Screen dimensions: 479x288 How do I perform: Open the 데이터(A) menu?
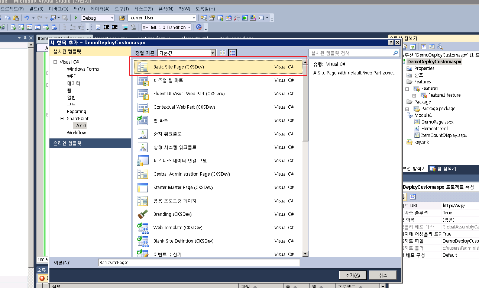tap(100, 9)
